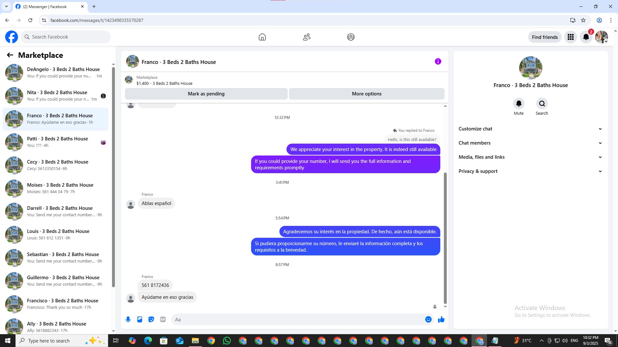This screenshot has width=618, height=347.
Task: Click Mark as pending
Action: coord(206,94)
